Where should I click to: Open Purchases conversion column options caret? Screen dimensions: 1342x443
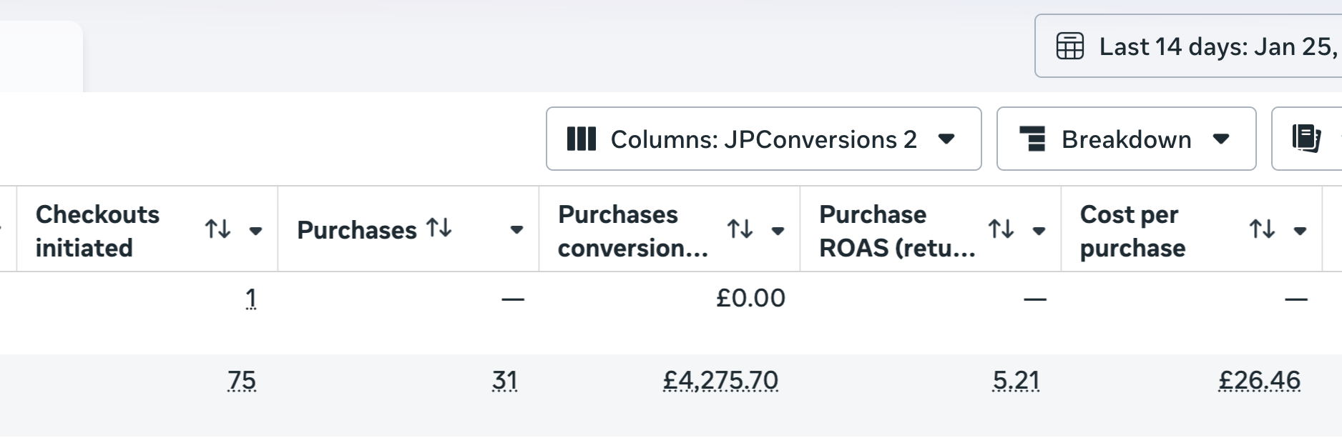coord(778,230)
